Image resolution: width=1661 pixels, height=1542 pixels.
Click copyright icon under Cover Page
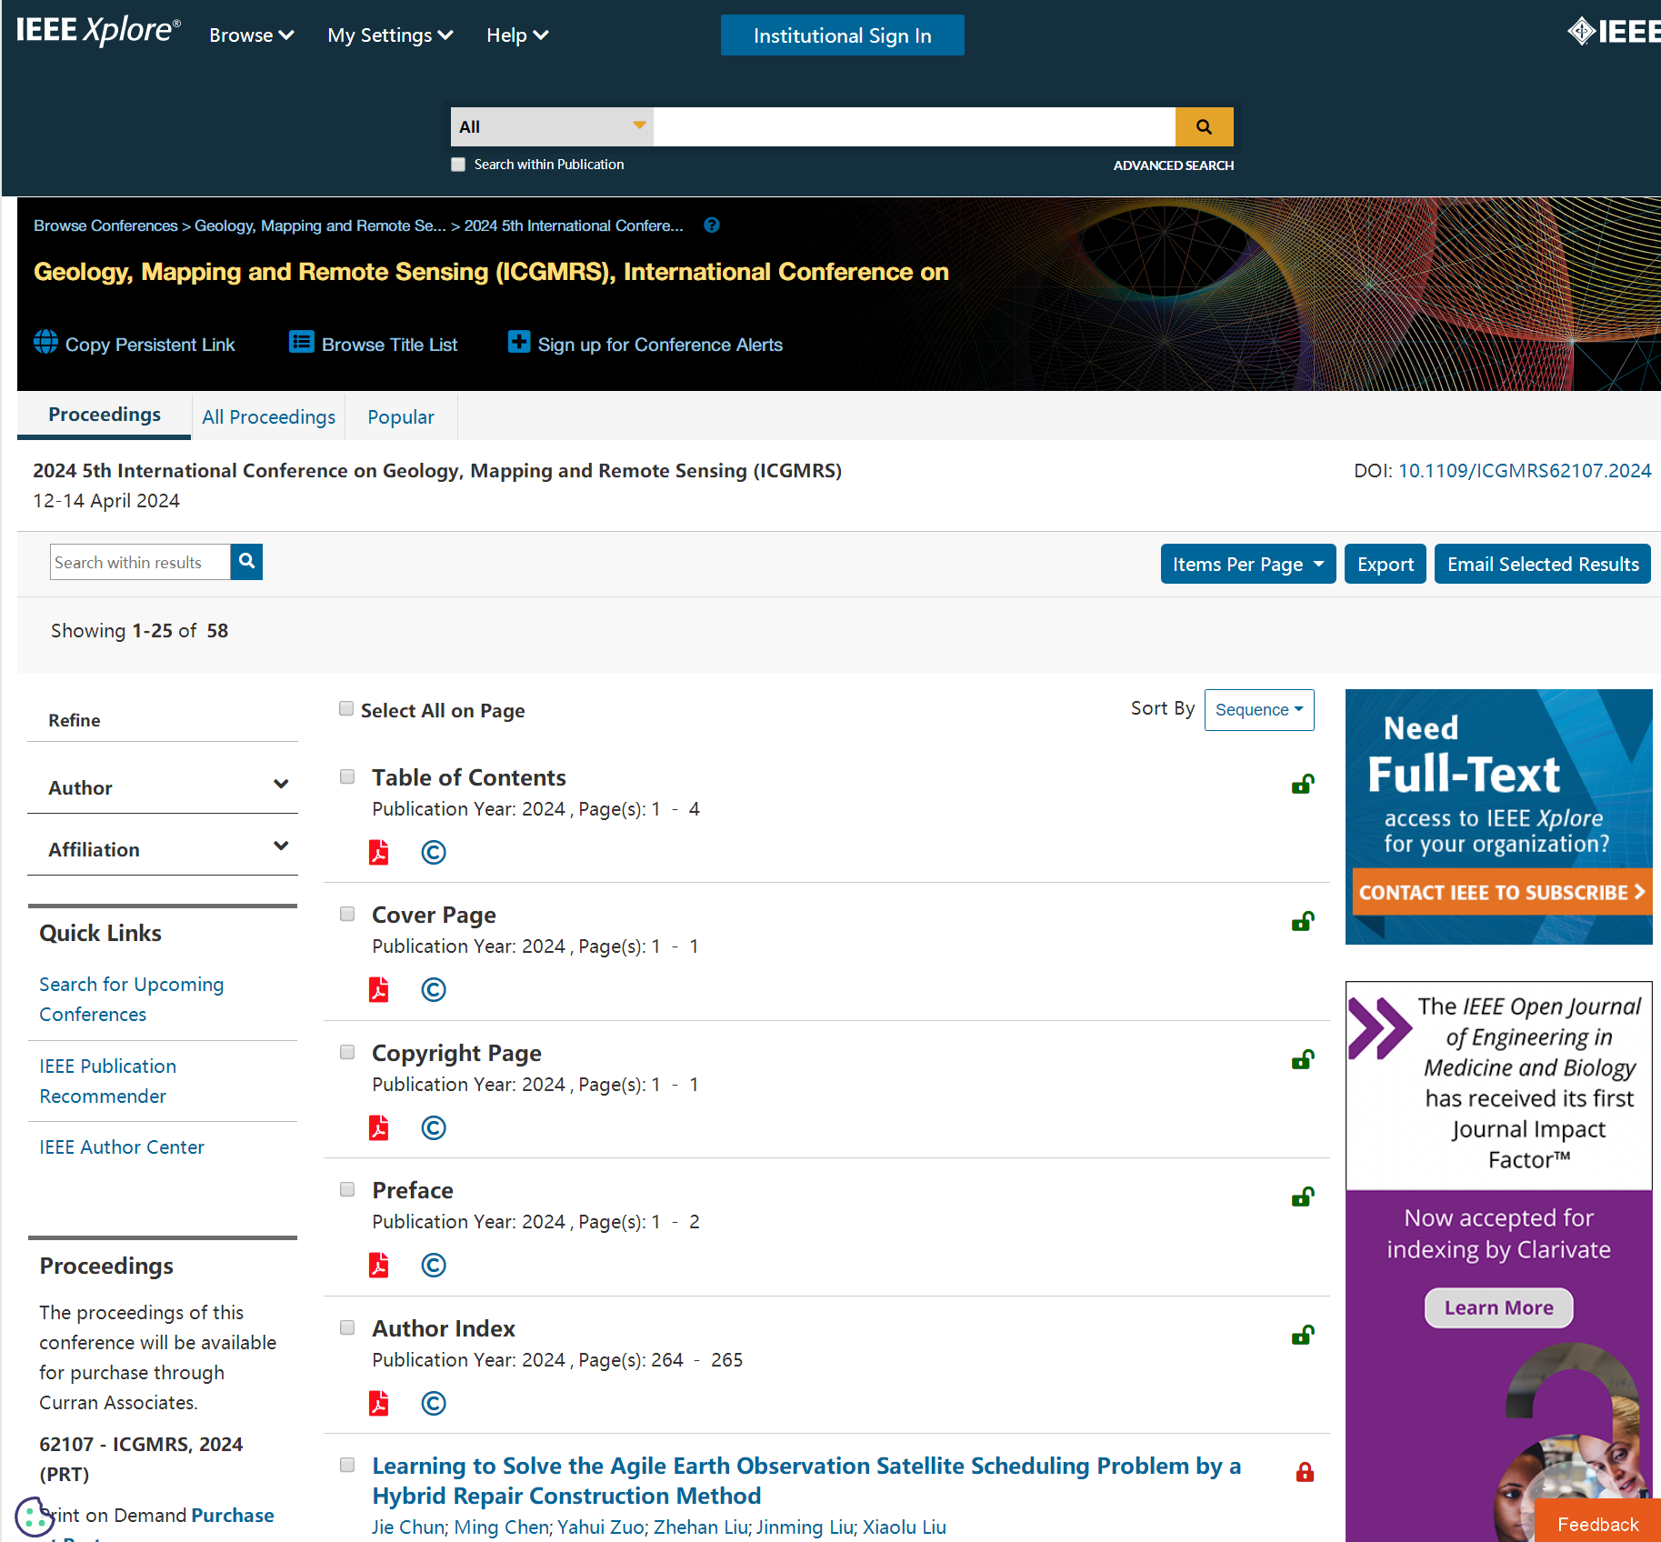434,989
